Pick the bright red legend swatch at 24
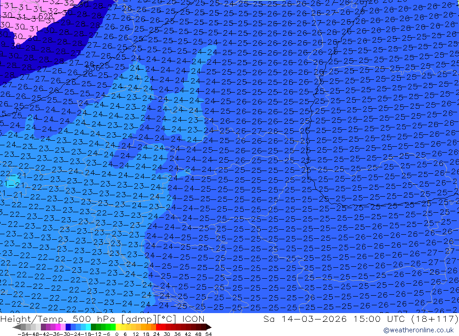 pyautogui.click(x=158, y=327)
